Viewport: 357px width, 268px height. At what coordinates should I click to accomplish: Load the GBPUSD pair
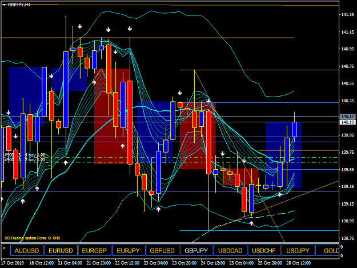pyautogui.click(x=162, y=251)
